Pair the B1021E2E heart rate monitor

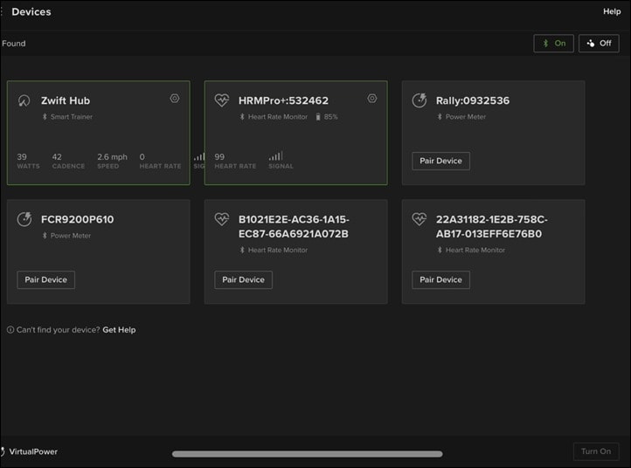click(243, 279)
